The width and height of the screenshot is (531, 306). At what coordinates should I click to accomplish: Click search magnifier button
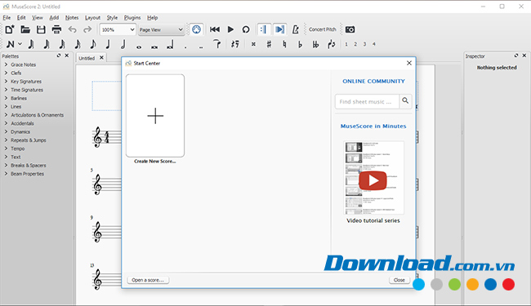(x=405, y=101)
